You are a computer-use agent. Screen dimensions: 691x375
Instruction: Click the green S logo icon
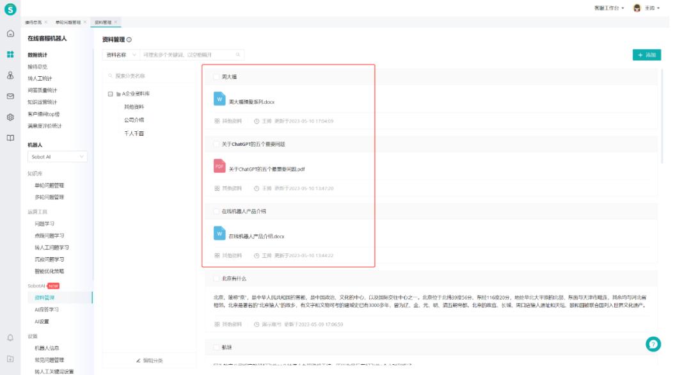[10, 9]
